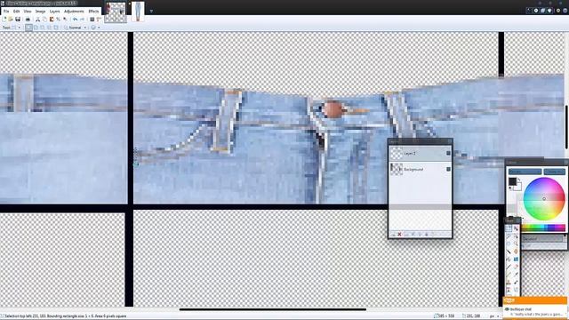Choose Replace selection mode button
The width and height of the screenshot is (569, 320).
(x=28, y=28)
